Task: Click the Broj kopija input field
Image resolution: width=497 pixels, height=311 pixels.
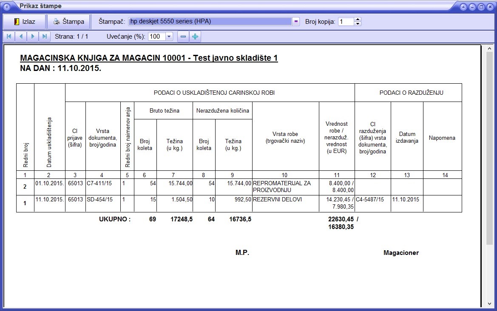Action: [x=346, y=22]
